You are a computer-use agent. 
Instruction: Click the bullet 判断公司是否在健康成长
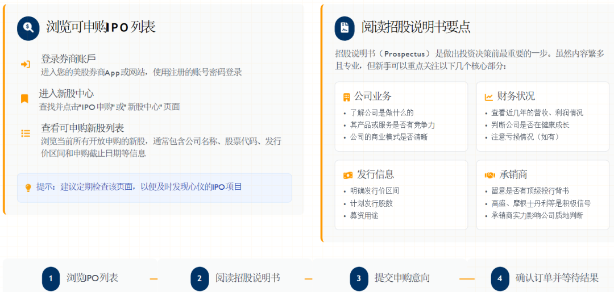(x=530, y=125)
